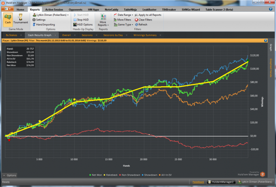The image size is (276, 187).
Task: Close the Overall tab
Action: coord(75,35)
